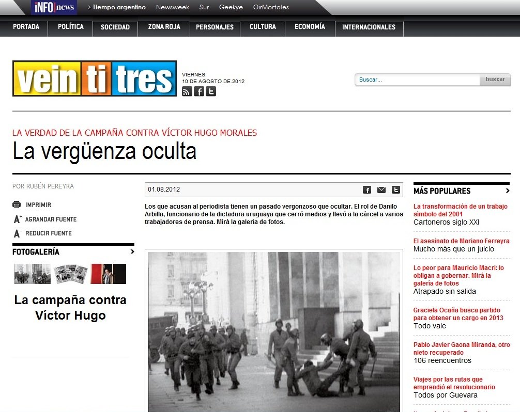The height and width of the screenshot is (412, 520).
Task: Click the Veintitres colored logo
Action: pos(95,79)
